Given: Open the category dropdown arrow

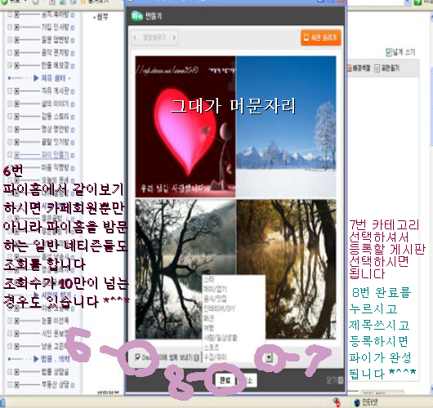Looking at the screenshot, I should pyautogui.click(x=269, y=357).
